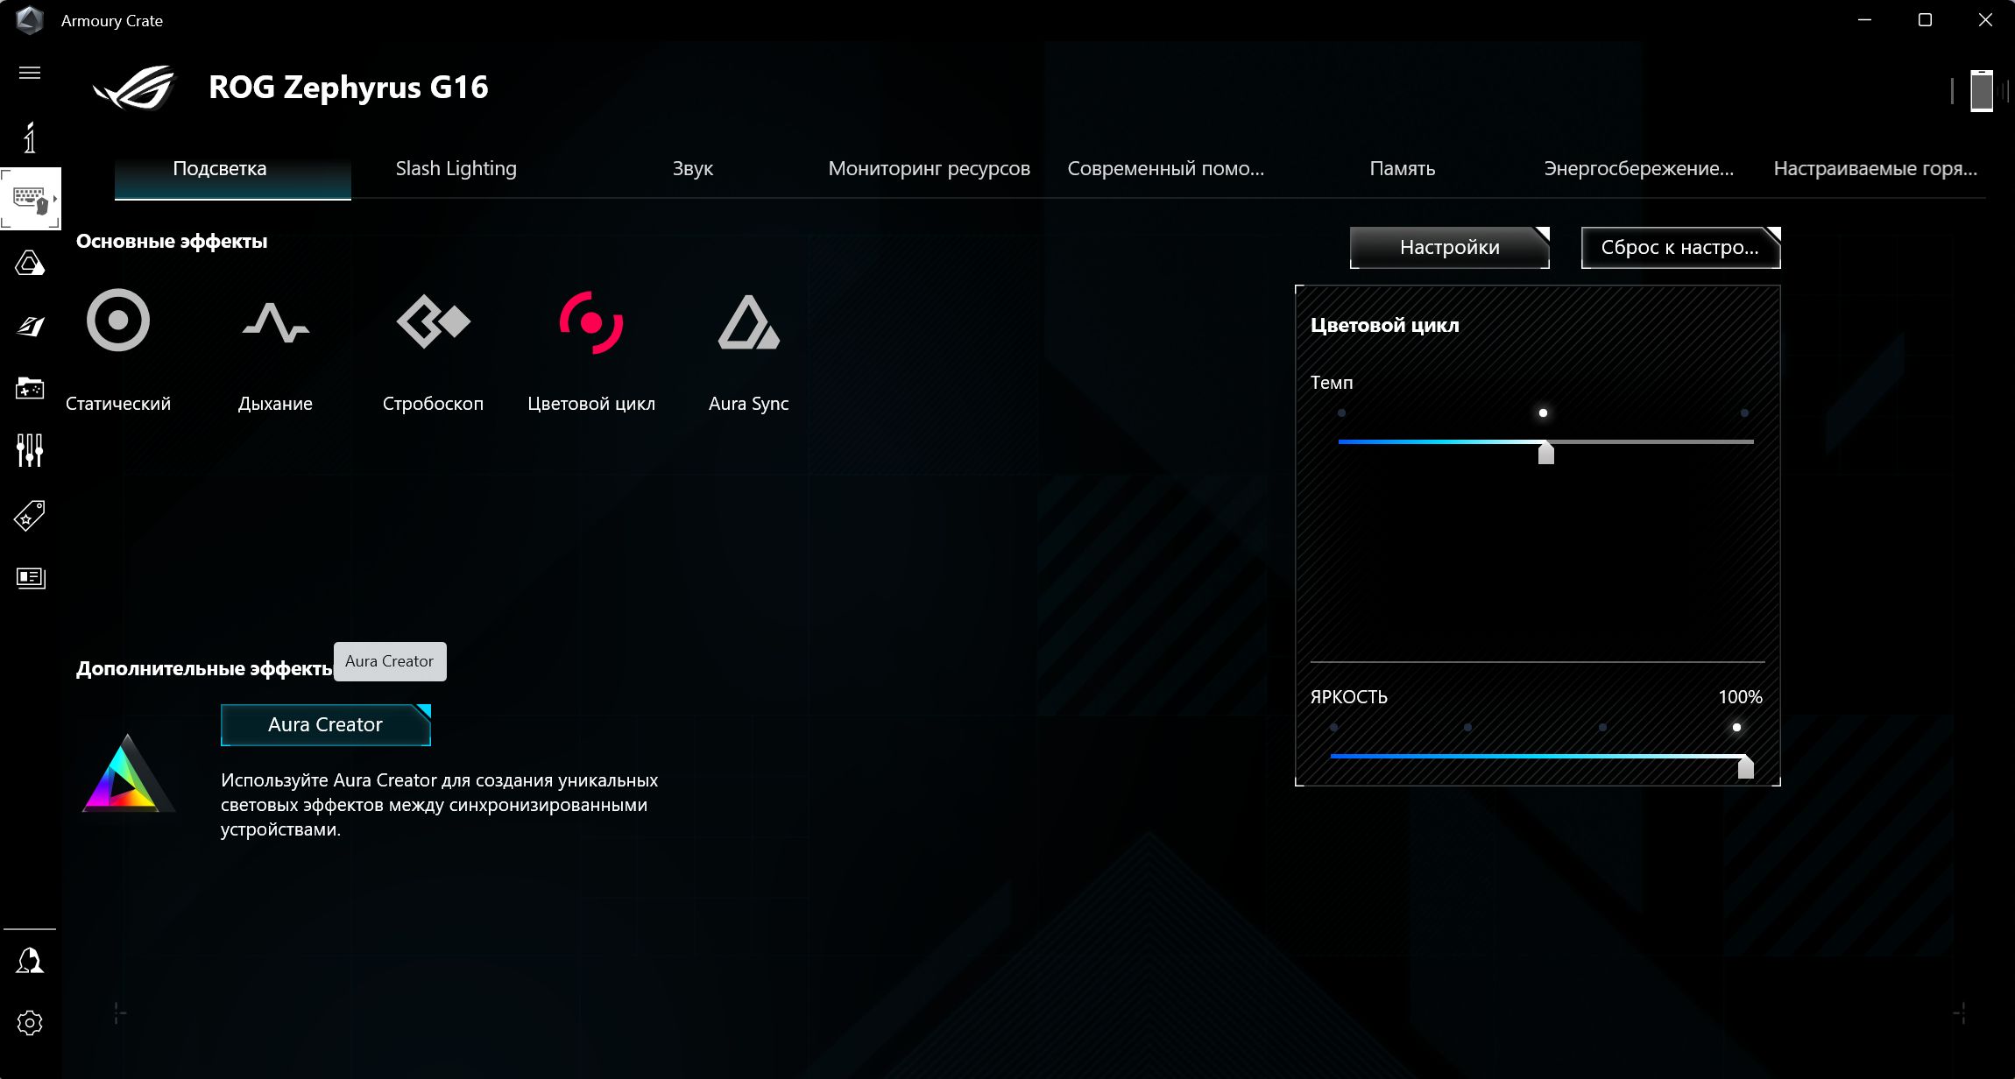This screenshot has height=1079, width=2015.
Task: Click the phone connection icon at top right
Action: [1982, 90]
